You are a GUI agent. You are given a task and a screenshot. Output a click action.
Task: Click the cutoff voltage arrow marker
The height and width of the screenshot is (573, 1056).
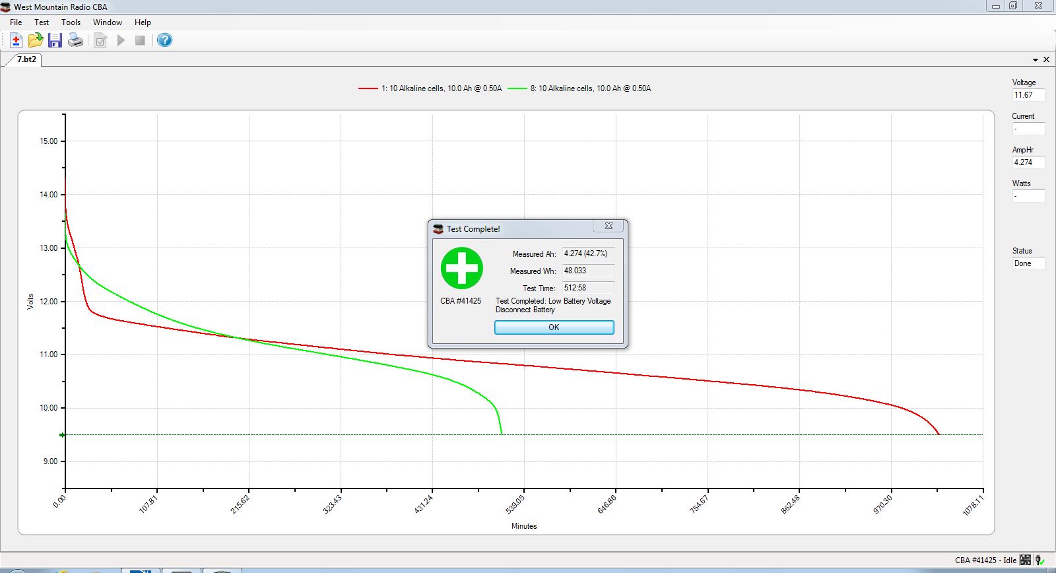point(62,435)
